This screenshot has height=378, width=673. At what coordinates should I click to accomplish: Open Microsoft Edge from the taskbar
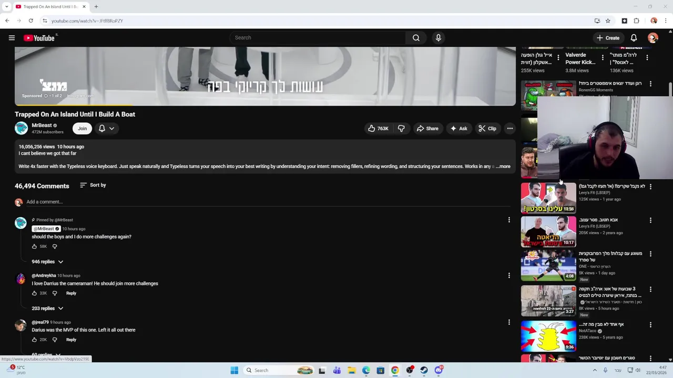[366, 370]
